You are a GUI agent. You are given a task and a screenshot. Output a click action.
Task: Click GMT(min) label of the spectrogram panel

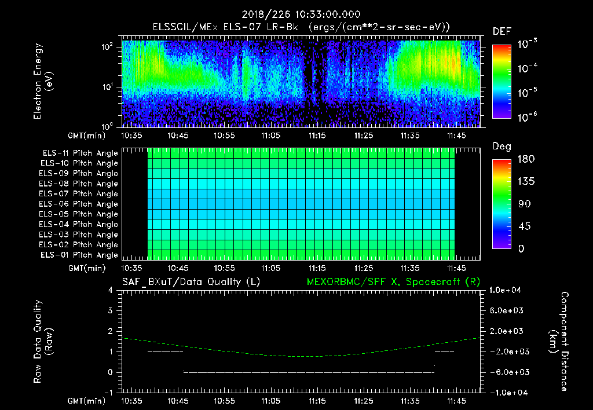(x=87, y=136)
